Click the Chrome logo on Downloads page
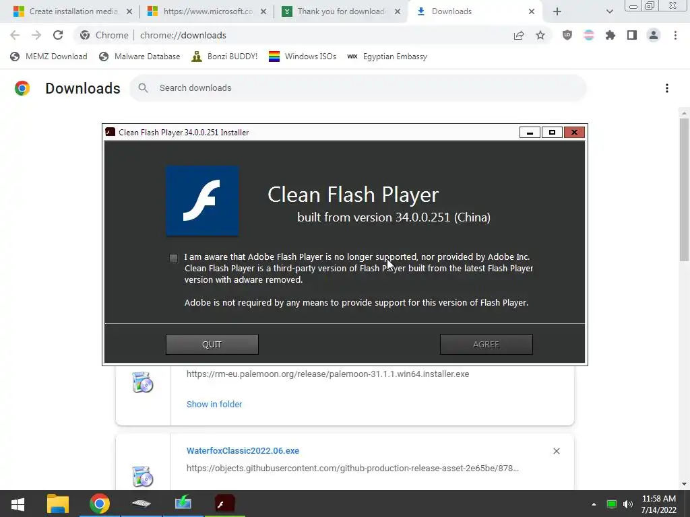This screenshot has width=690, height=517. 22,88
